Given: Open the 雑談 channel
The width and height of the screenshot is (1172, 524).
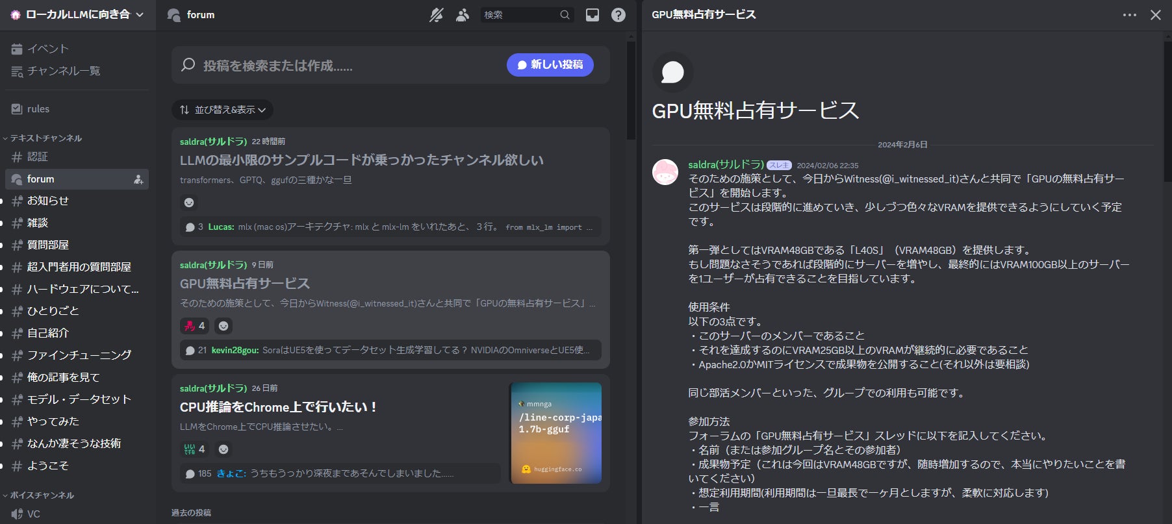Looking at the screenshot, I should 77,223.
